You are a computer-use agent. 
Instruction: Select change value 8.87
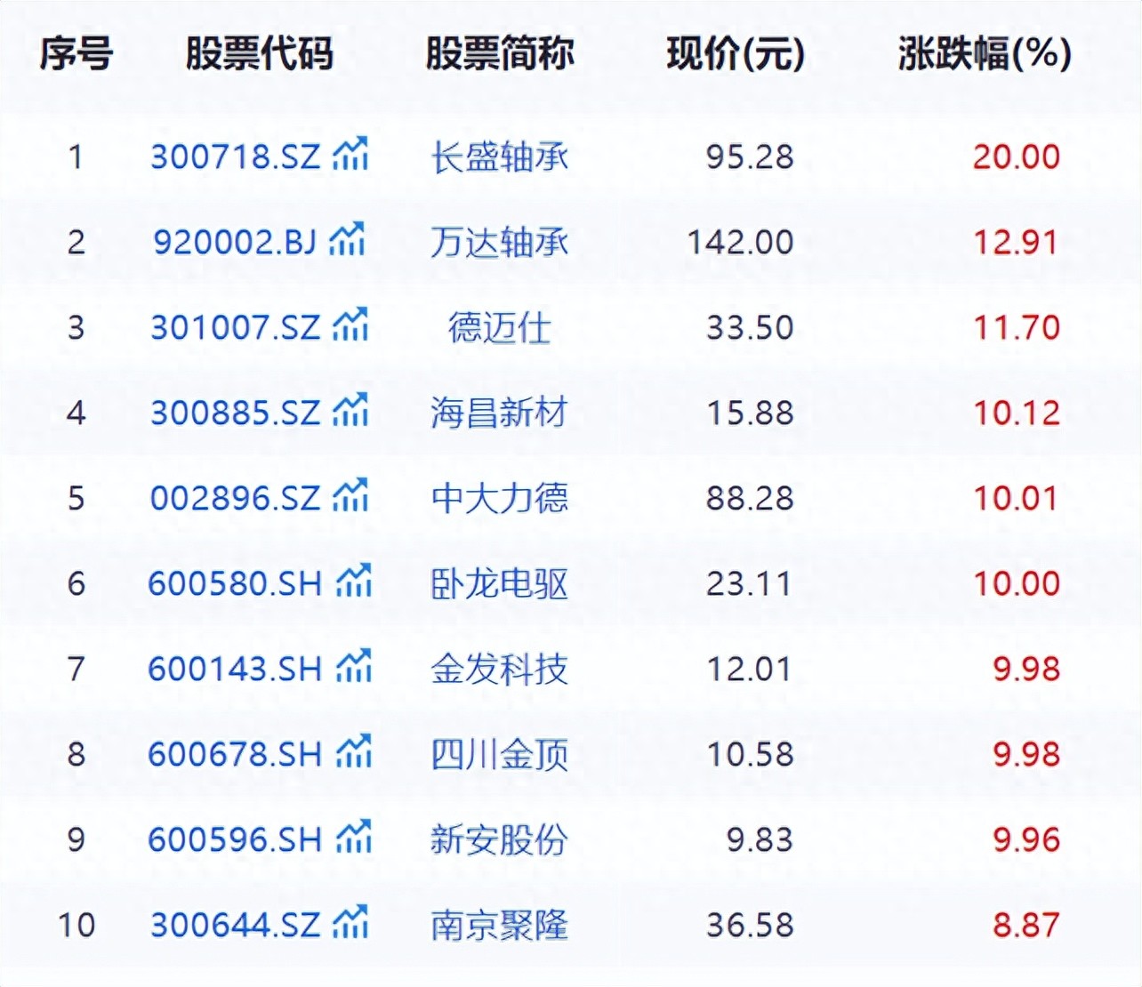pyautogui.click(x=1026, y=926)
